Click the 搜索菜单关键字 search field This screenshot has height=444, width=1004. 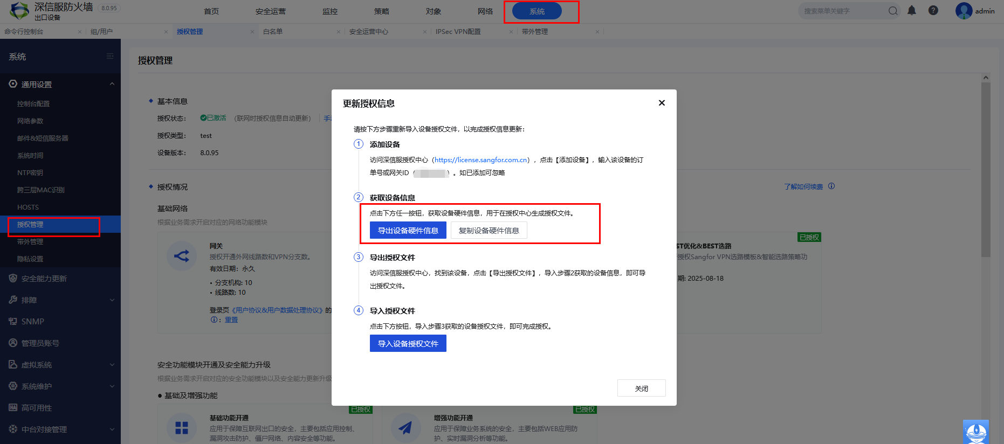844,11
